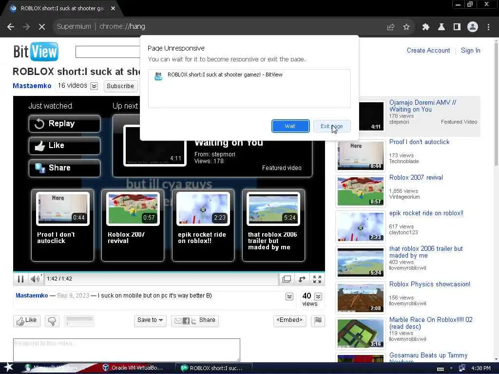Mute the video volume speaker icon
This screenshot has height=374, width=499.
(35, 279)
